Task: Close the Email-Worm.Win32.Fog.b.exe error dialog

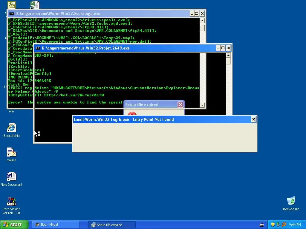Action: pos(253,119)
